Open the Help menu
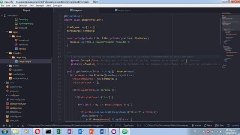The height and width of the screenshot is (135, 240). (x=48, y=6)
